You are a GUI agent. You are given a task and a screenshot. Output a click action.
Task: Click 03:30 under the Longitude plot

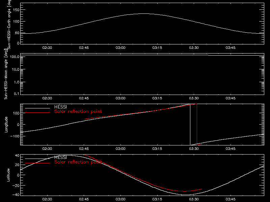194,148
